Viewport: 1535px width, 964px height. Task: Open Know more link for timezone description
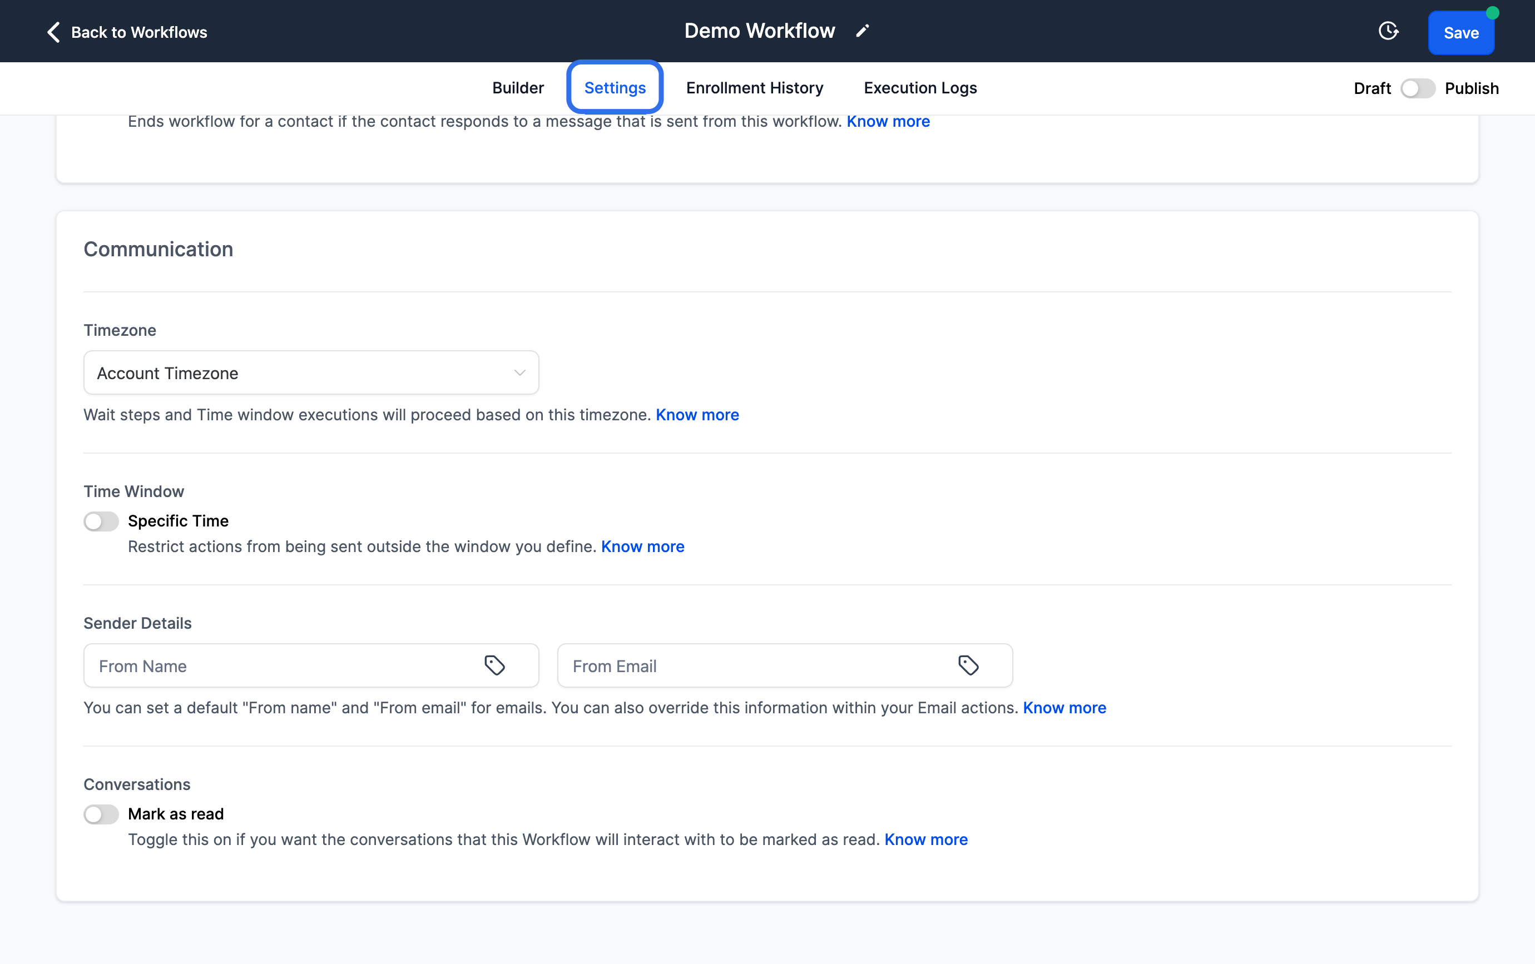click(697, 415)
